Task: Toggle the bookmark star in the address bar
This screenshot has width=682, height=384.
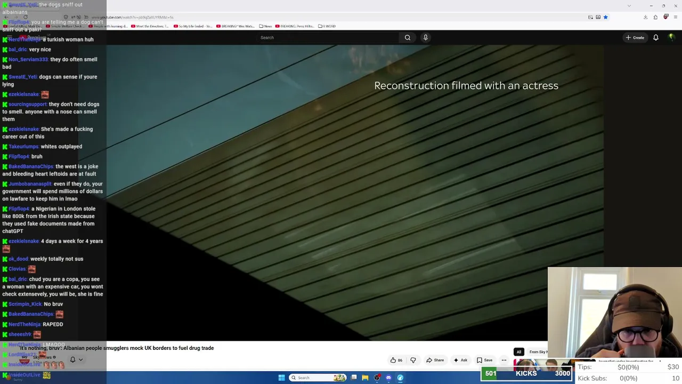Action: click(x=605, y=17)
